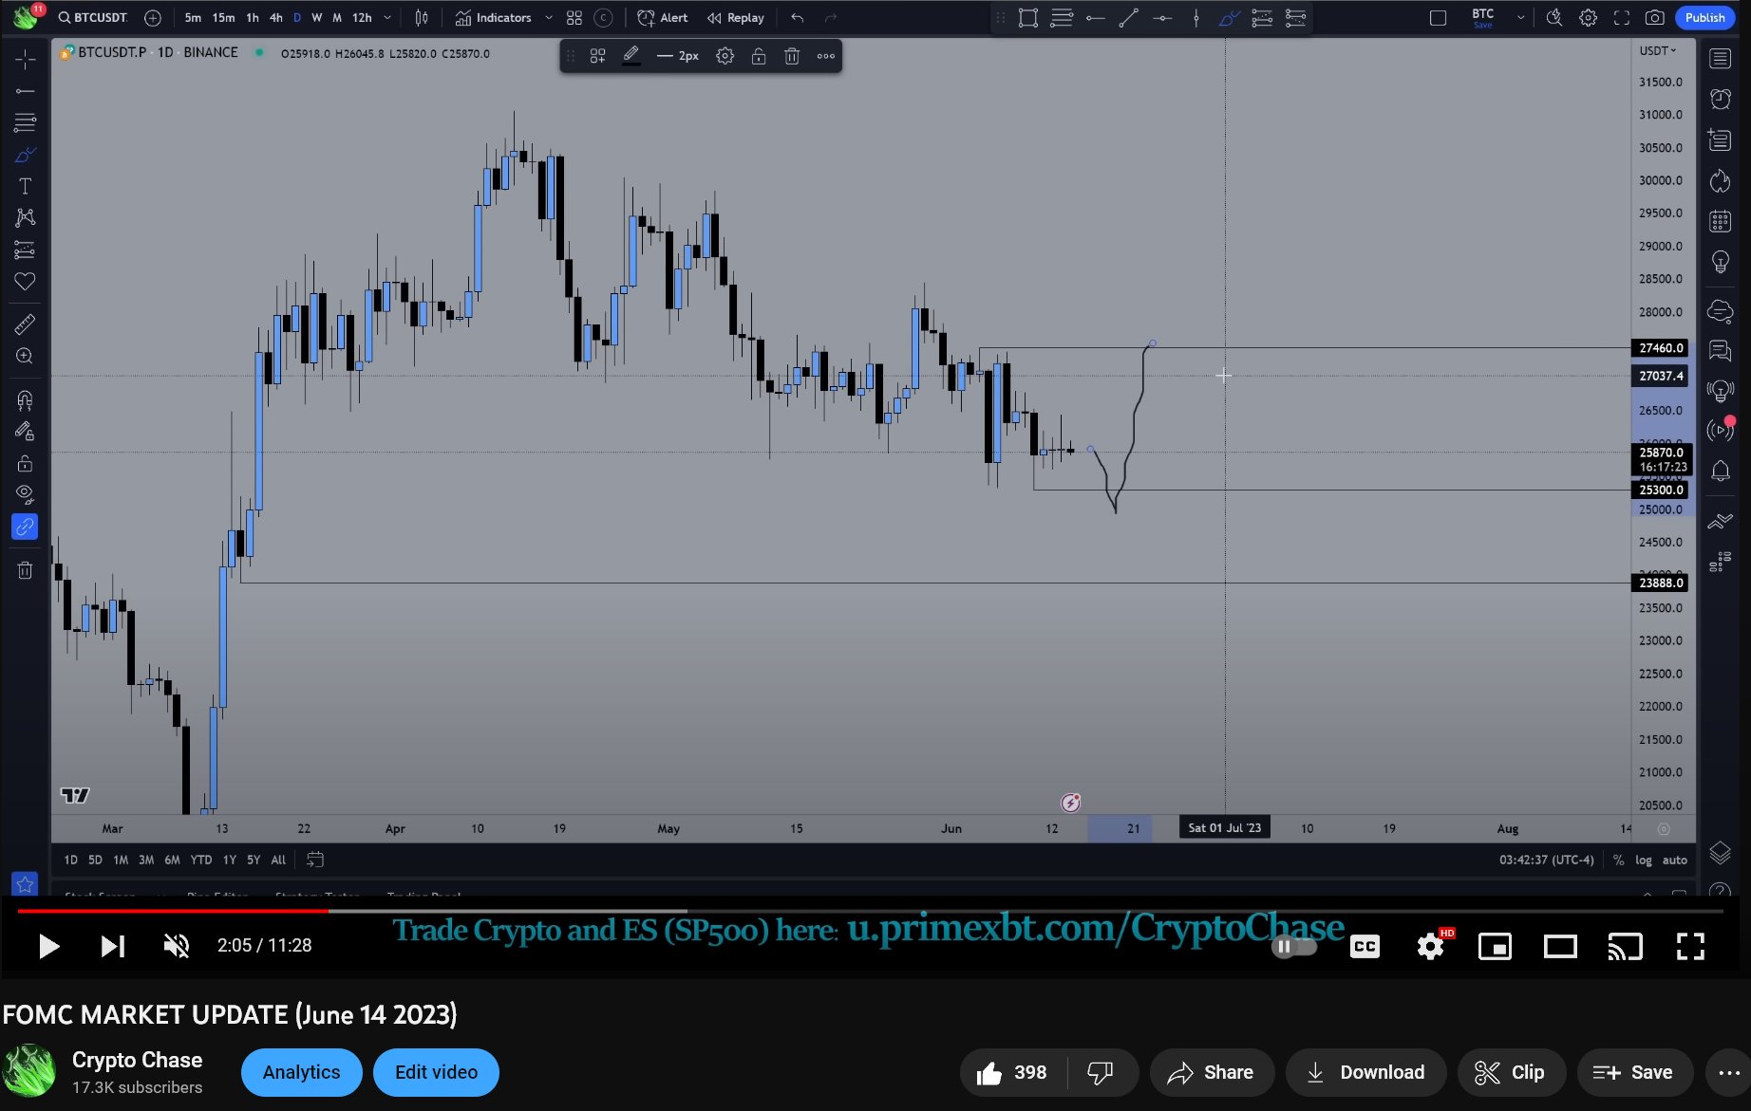Undo the last chart action
This screenshot has width=1751, height=1111.
point(798,17)
